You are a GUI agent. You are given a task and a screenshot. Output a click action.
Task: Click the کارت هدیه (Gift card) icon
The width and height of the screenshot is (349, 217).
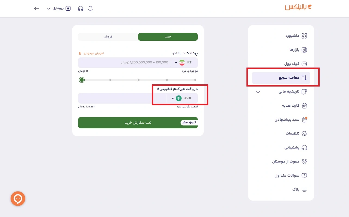[304, 106]
